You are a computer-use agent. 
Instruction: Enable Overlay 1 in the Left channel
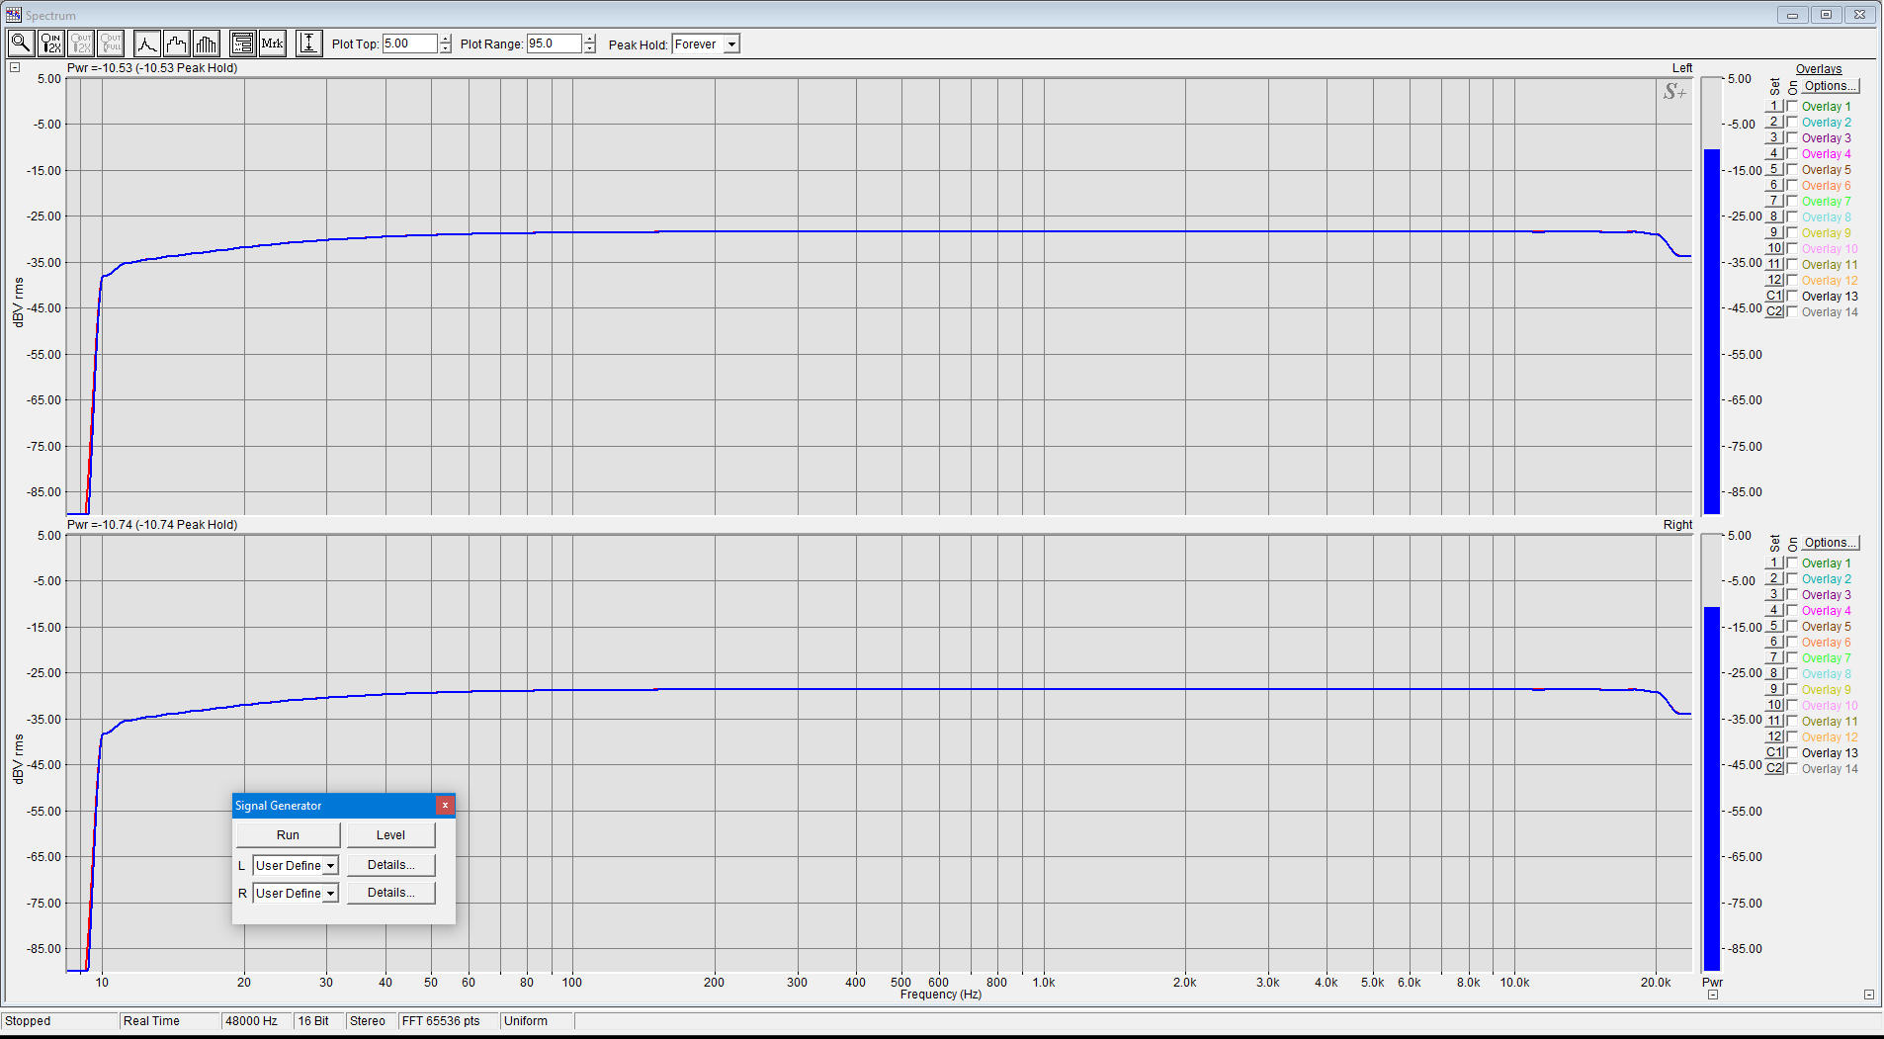click(x=1792, y=107)
